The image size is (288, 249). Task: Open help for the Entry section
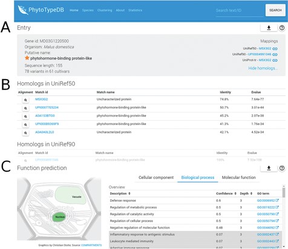pyautogui.click(x=282, y=28)
